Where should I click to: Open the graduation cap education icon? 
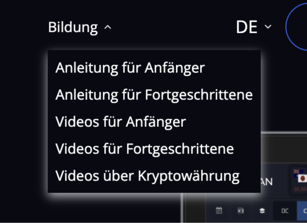262,211
